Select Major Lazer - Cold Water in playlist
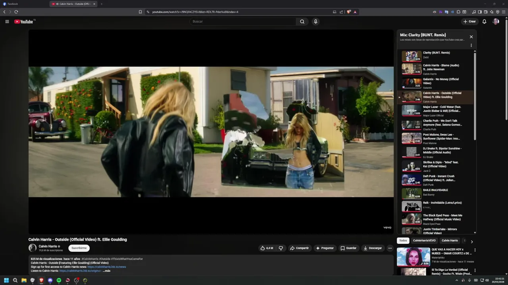This screenshot has height=285, width=508. pos(435,111)
